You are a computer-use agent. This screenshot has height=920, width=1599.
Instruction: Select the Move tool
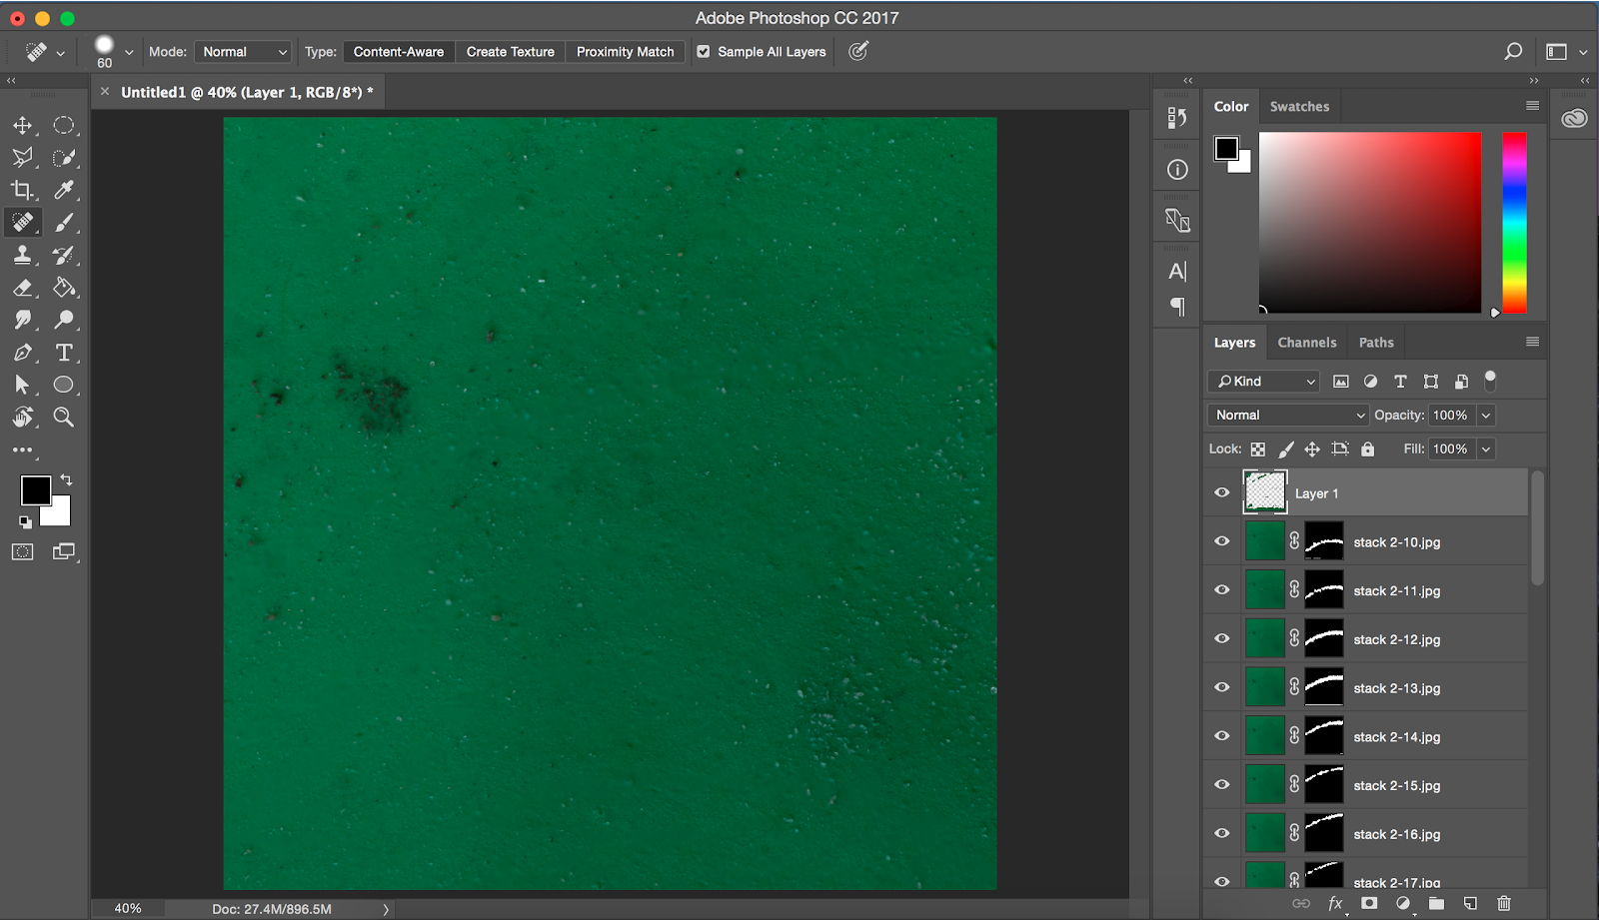(x=22, y=126)
